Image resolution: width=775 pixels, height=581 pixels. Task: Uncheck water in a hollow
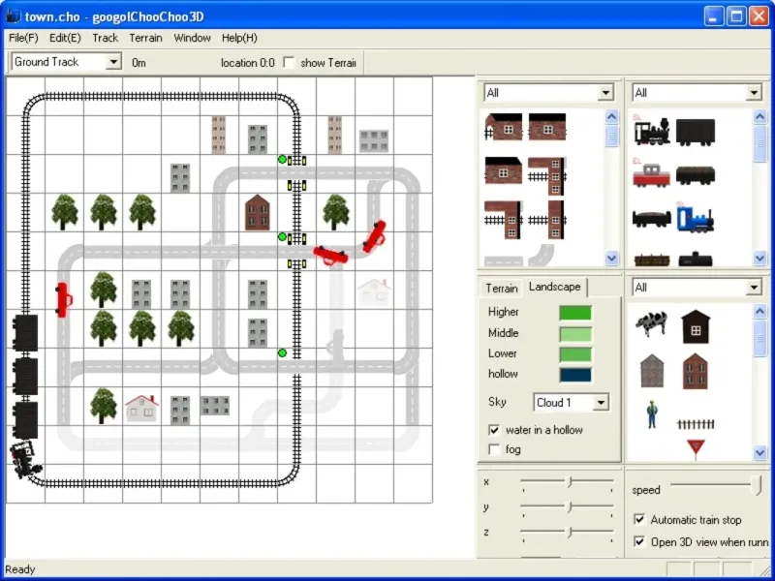point(494,430)
